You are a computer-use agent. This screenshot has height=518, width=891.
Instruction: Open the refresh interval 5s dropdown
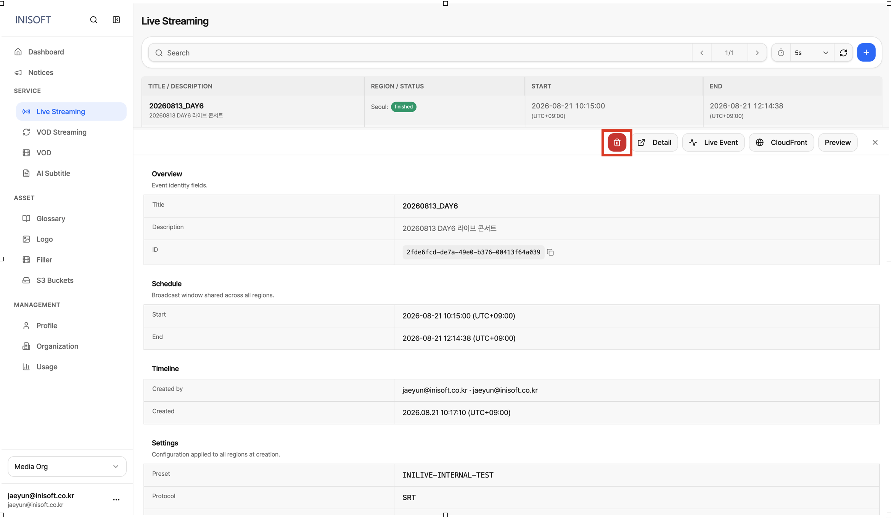tap(811, 53)
